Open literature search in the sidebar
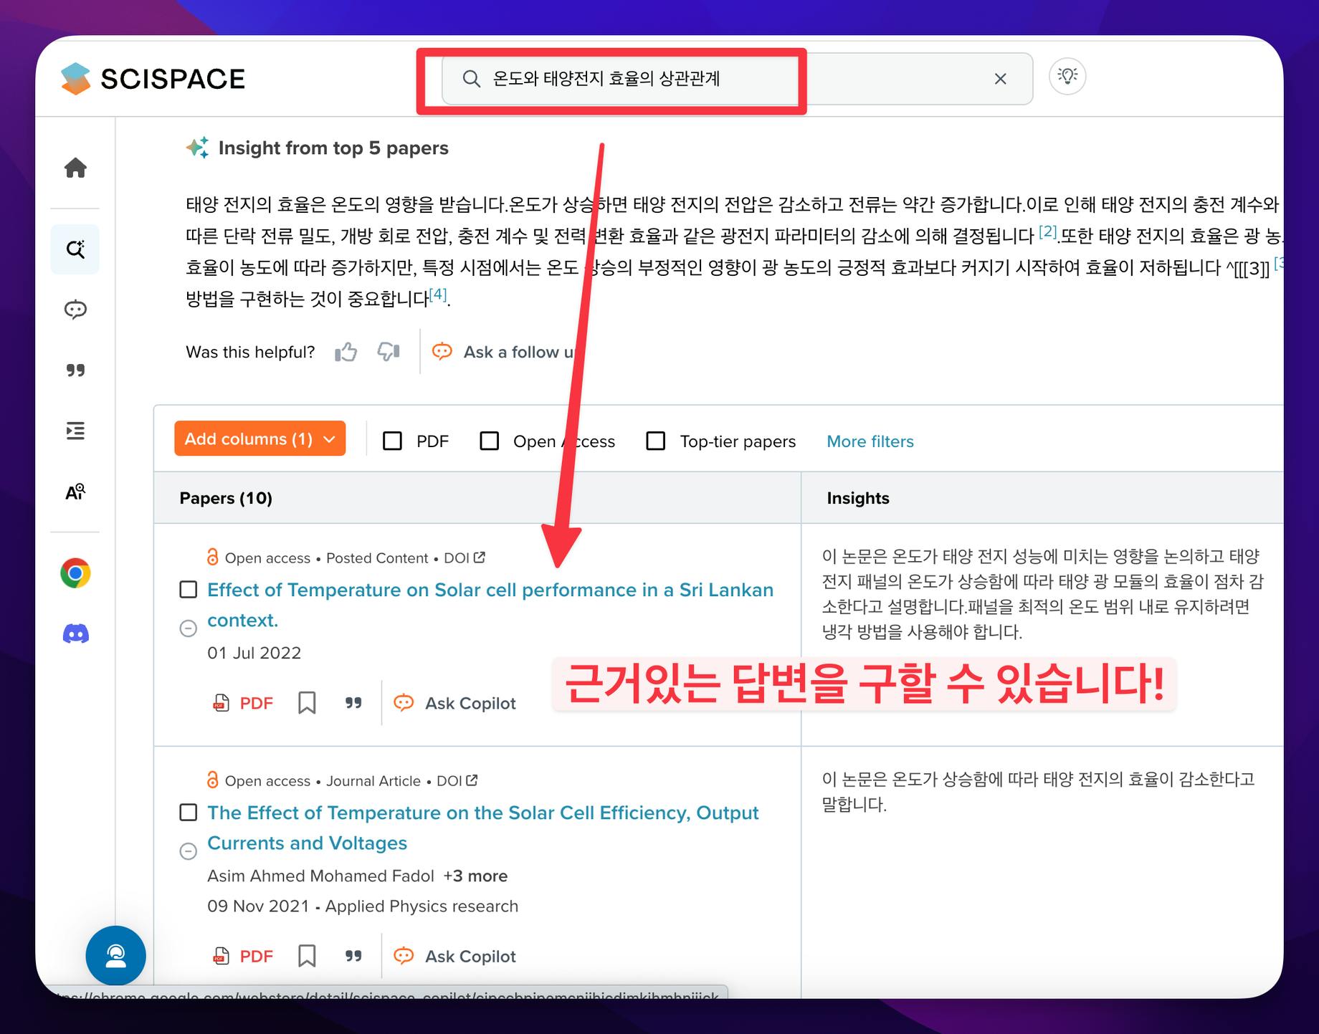Image resolution: width=1319 pixels, height=1034 pixels. 75,249
